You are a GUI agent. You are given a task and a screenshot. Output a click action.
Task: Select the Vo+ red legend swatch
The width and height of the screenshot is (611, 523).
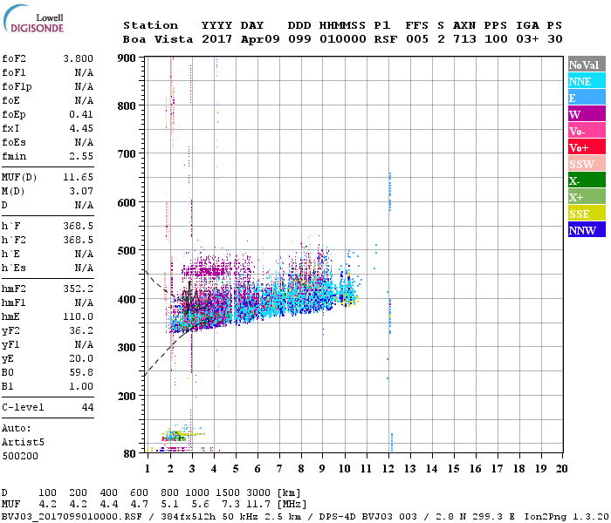[x=587, y=147]
